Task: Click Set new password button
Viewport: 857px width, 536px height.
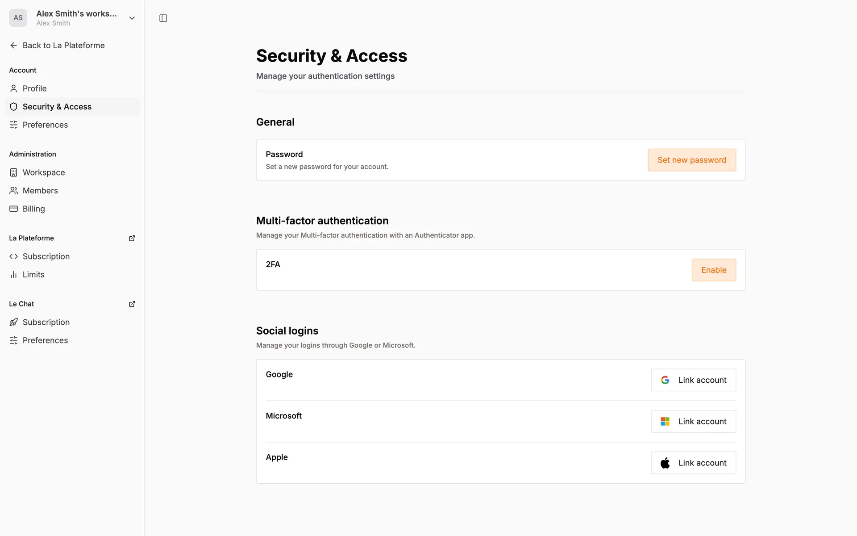Action: coord(691,160)
